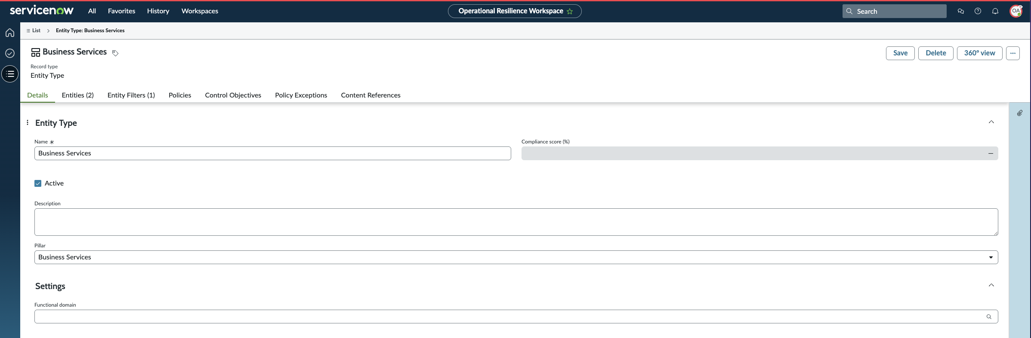The width and height of the screenshot is (1031, 338).
Task: Click the global Search field
Action: [895, 11]
